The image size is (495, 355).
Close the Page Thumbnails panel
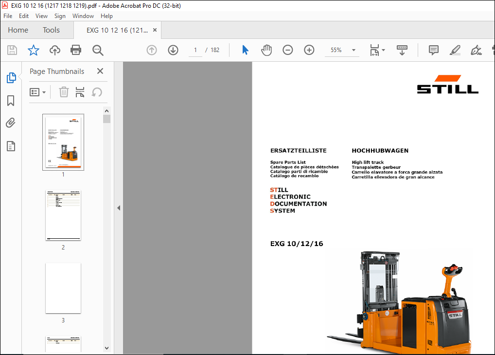pos(100,71)
